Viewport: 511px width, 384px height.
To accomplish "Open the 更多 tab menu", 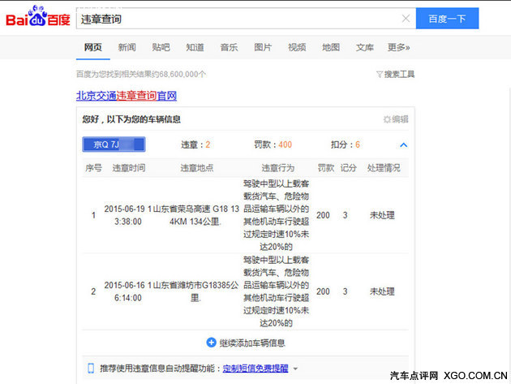I will [x=398, y=47].
